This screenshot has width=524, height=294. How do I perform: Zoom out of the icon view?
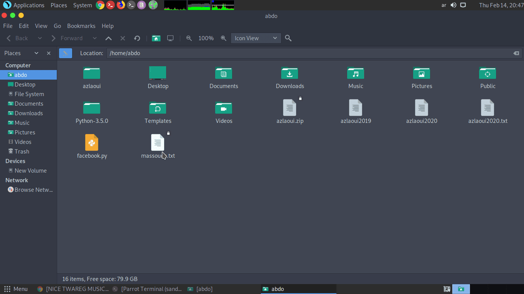189,38
